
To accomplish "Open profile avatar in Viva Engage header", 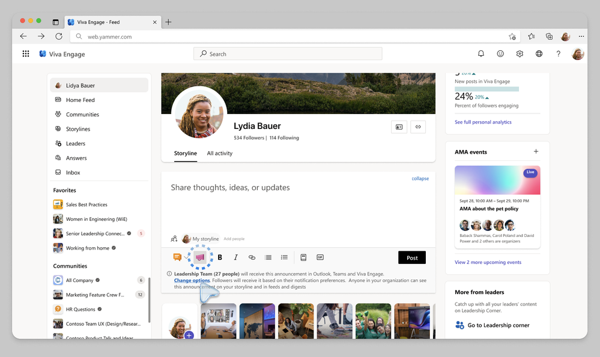I will tap(578, 54).
